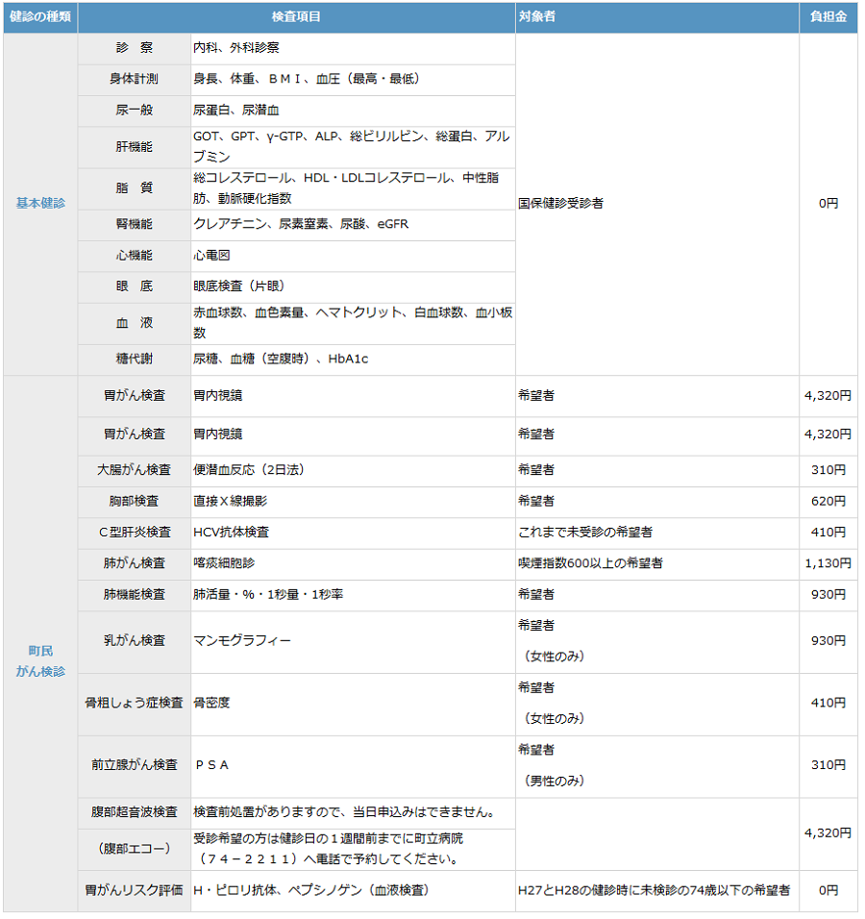This screenshot has height=919, width=865.
Task: Click the H・ピロリ抗体、ペプシノゲン cell
Action: click(354, 892)
